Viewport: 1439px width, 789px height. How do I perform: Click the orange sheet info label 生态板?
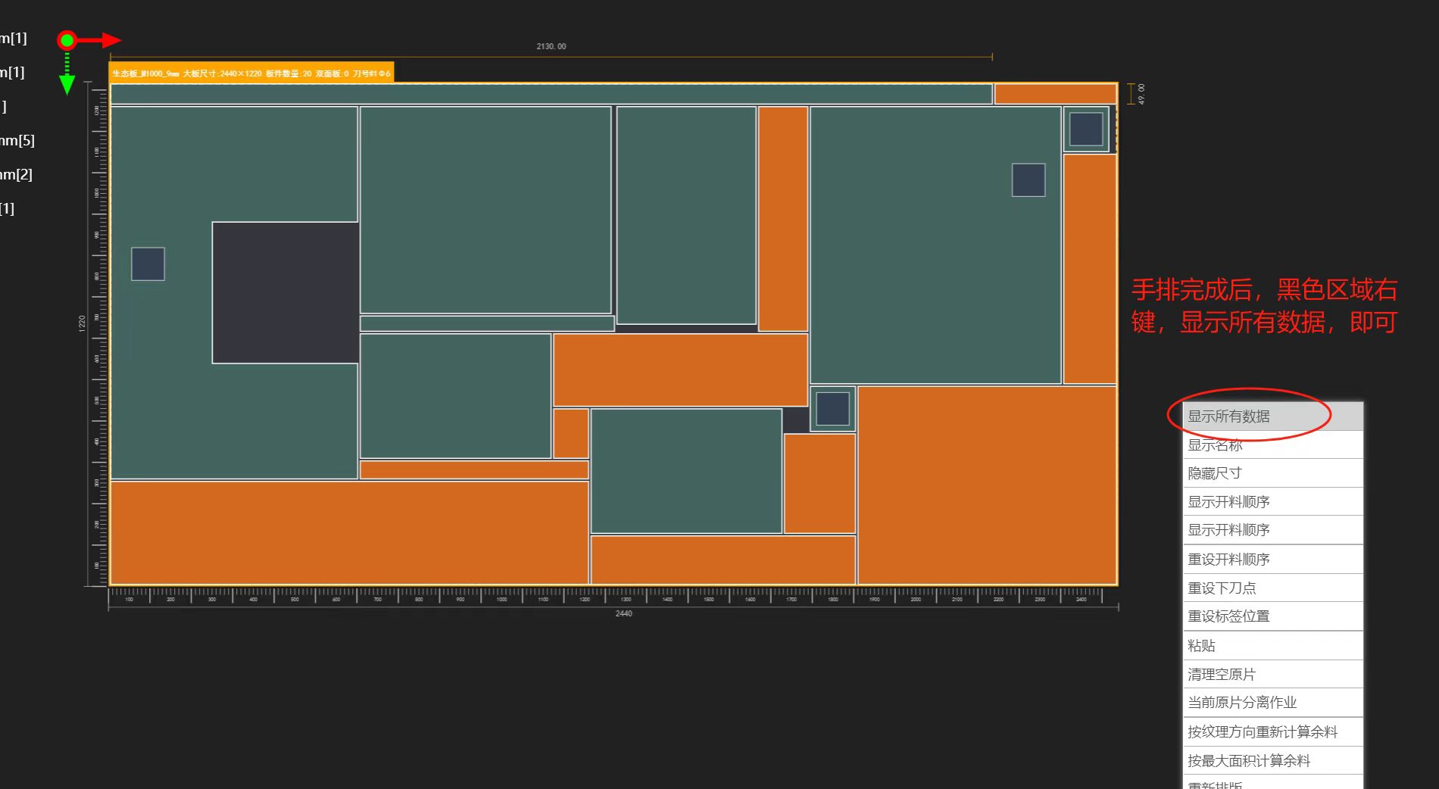pyautogui.click(x=251, y=73)
